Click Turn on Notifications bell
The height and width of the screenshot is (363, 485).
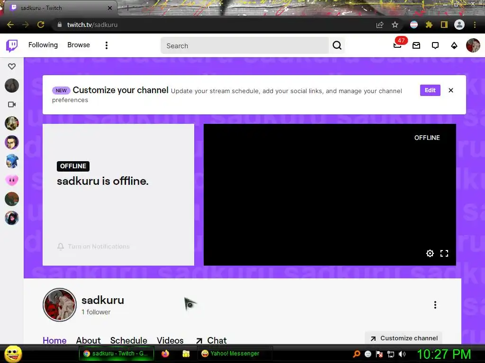tap(93, 246)
